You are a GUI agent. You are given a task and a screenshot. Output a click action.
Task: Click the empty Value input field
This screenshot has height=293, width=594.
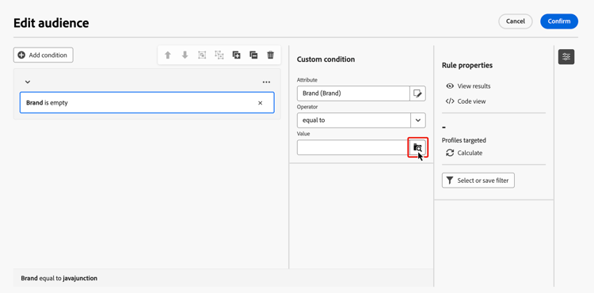[352, 147]
